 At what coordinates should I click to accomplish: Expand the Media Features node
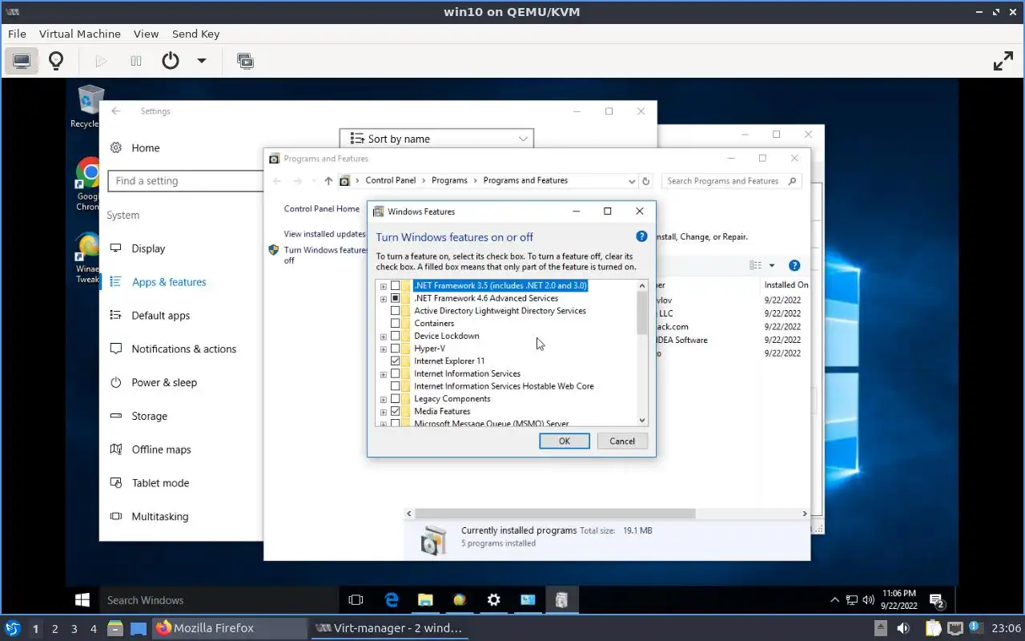point(384,411)
